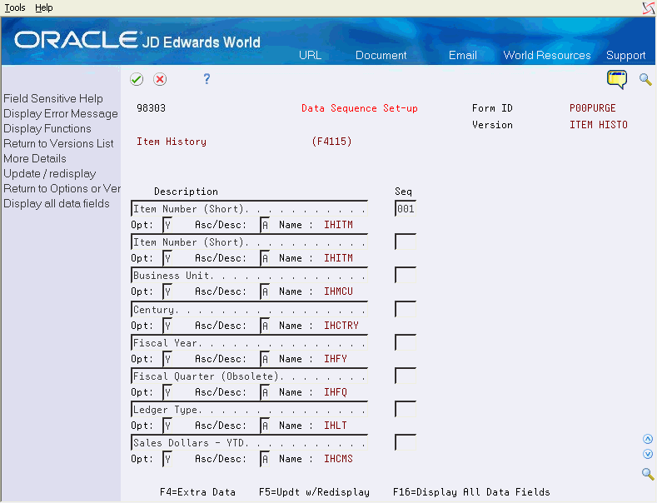Click the green checkmark OK icon

(137, 79)
